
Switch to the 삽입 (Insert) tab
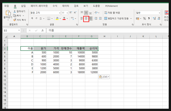(23, 6)
